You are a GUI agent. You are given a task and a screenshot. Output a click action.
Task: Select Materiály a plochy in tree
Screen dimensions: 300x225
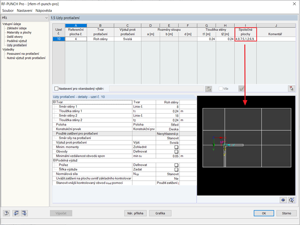click(x=19, y=32)
